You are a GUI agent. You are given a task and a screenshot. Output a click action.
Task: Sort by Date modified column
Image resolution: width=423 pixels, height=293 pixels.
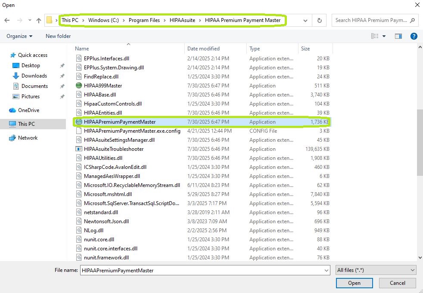(203, 49)
